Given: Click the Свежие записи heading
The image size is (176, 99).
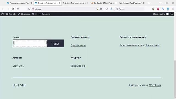Looking at the screenshot, I should click(80, 37).
